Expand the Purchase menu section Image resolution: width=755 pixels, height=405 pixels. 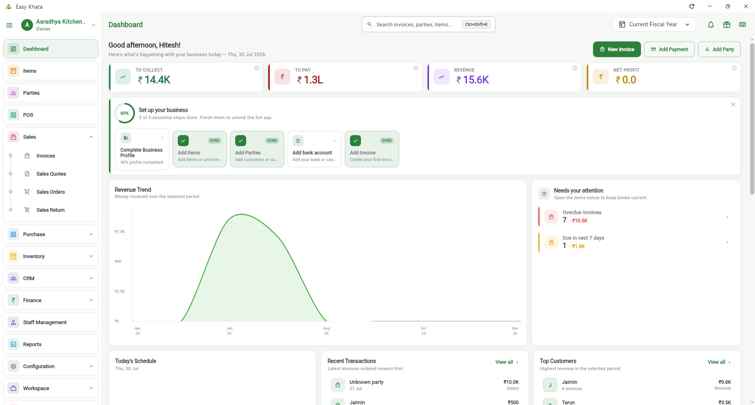point(91,235)
